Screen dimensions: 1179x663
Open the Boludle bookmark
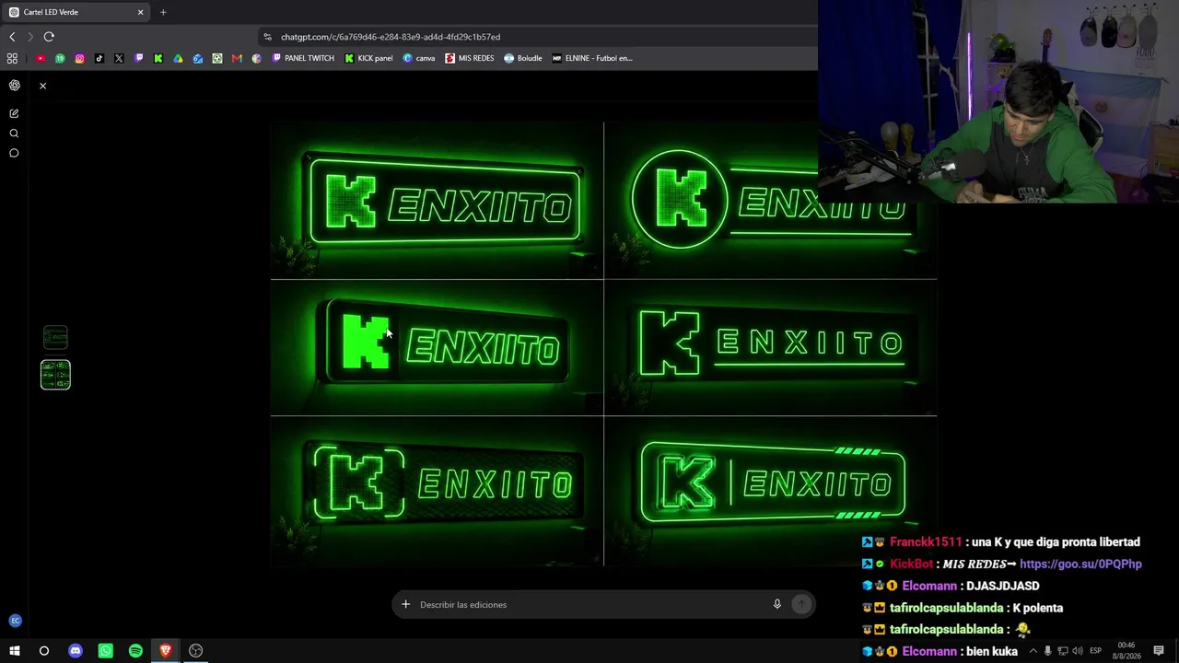coord(523,58)
